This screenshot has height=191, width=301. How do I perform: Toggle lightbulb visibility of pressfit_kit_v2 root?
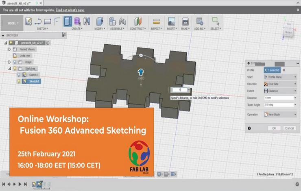pos(11,43)
